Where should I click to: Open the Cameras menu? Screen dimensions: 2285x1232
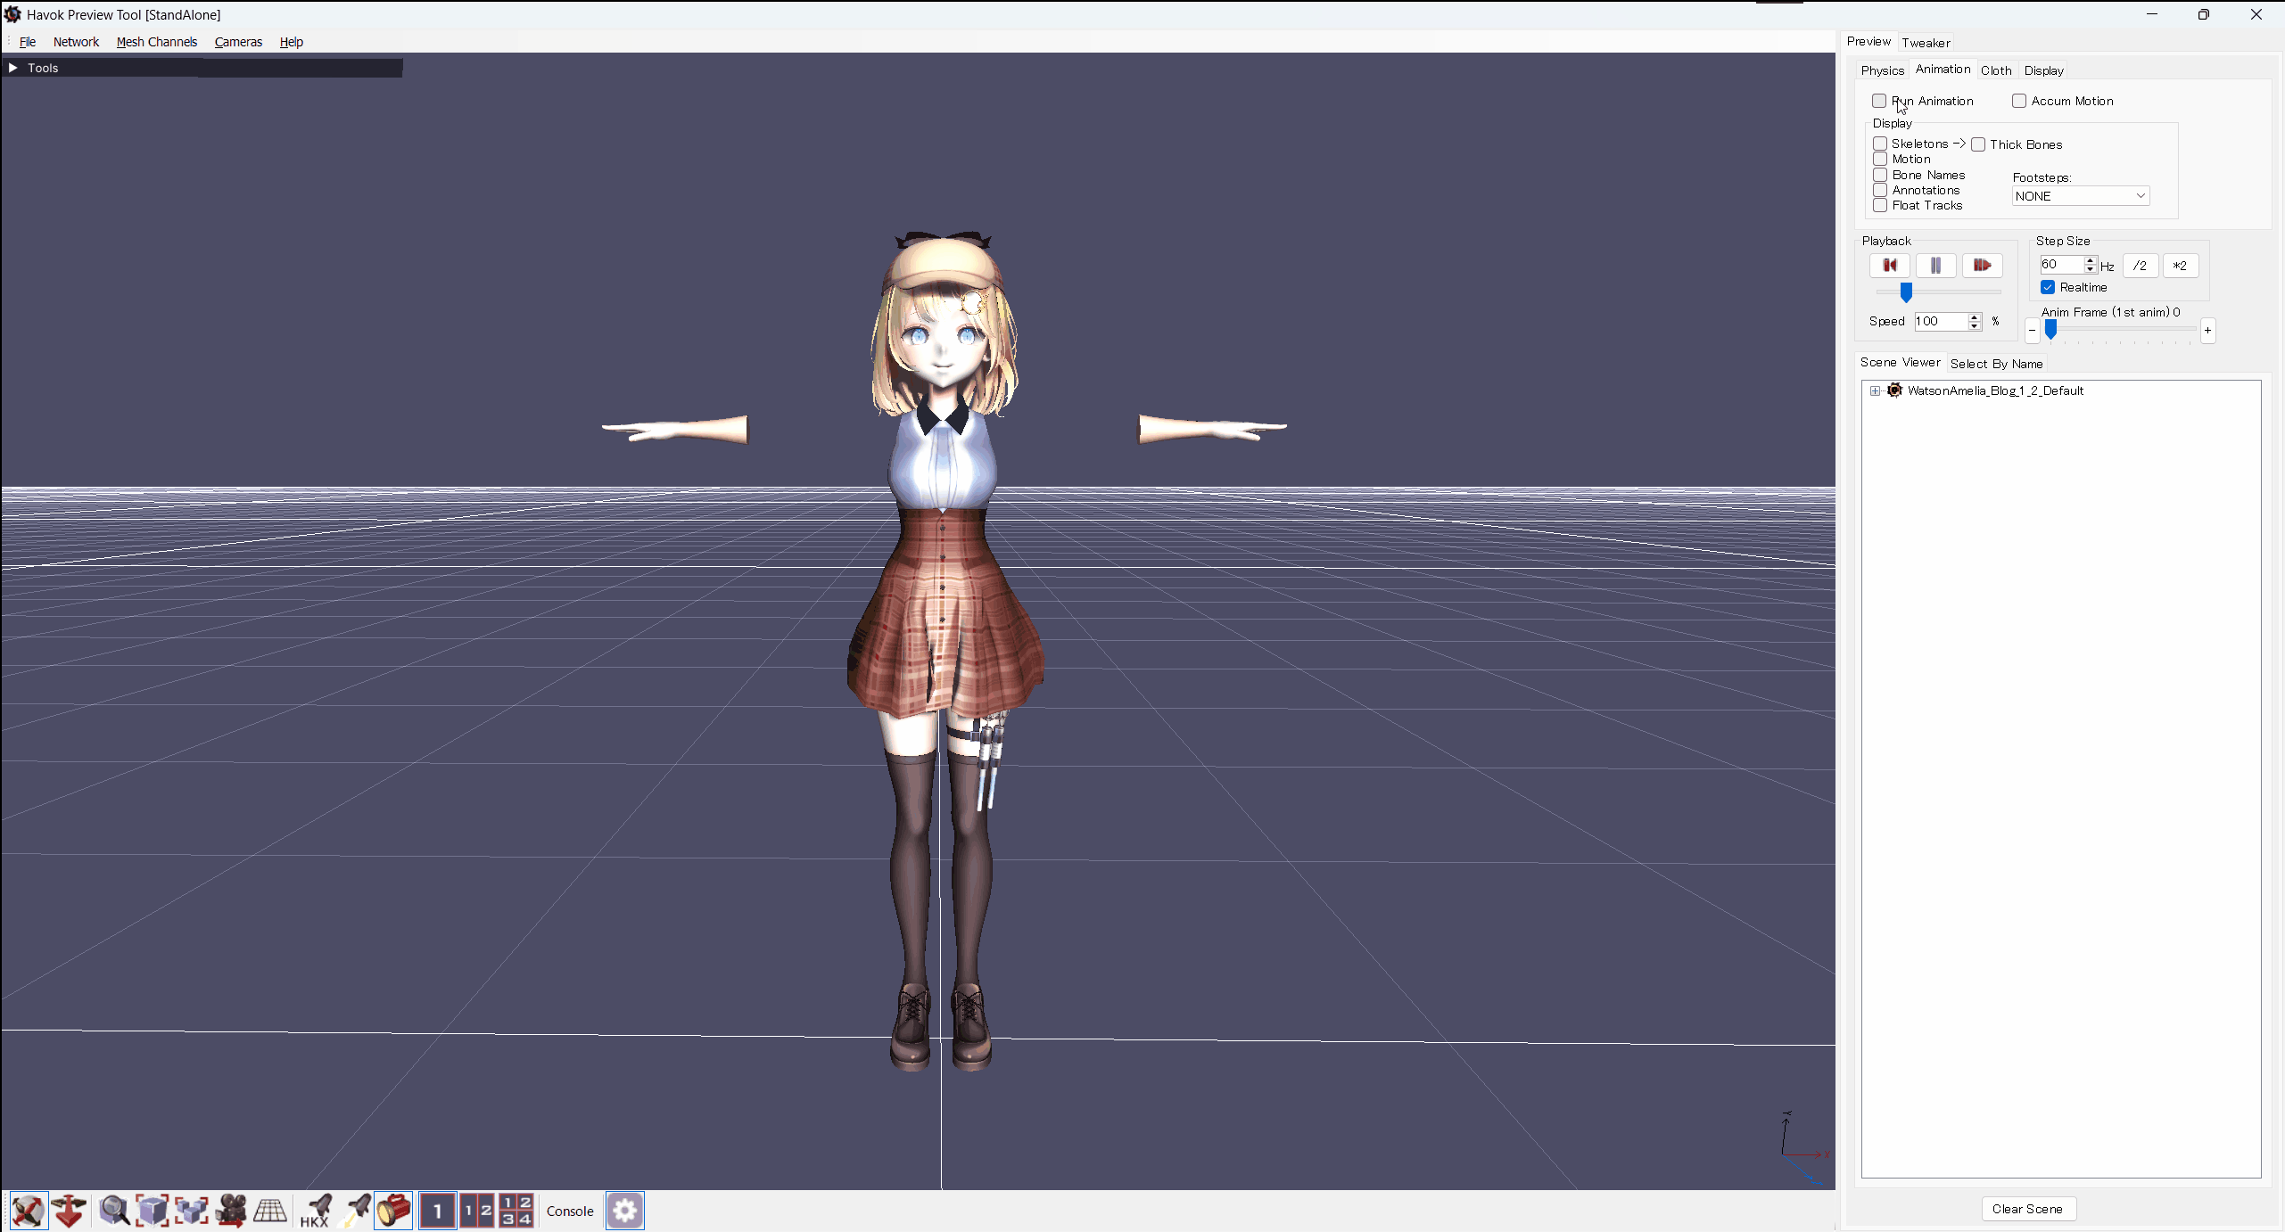238,42
